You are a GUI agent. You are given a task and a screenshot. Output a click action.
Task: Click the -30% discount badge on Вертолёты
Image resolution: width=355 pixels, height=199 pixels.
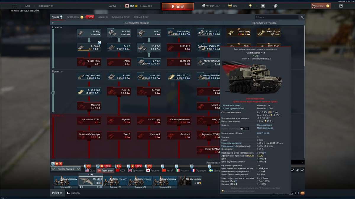(x=90, y=17)
